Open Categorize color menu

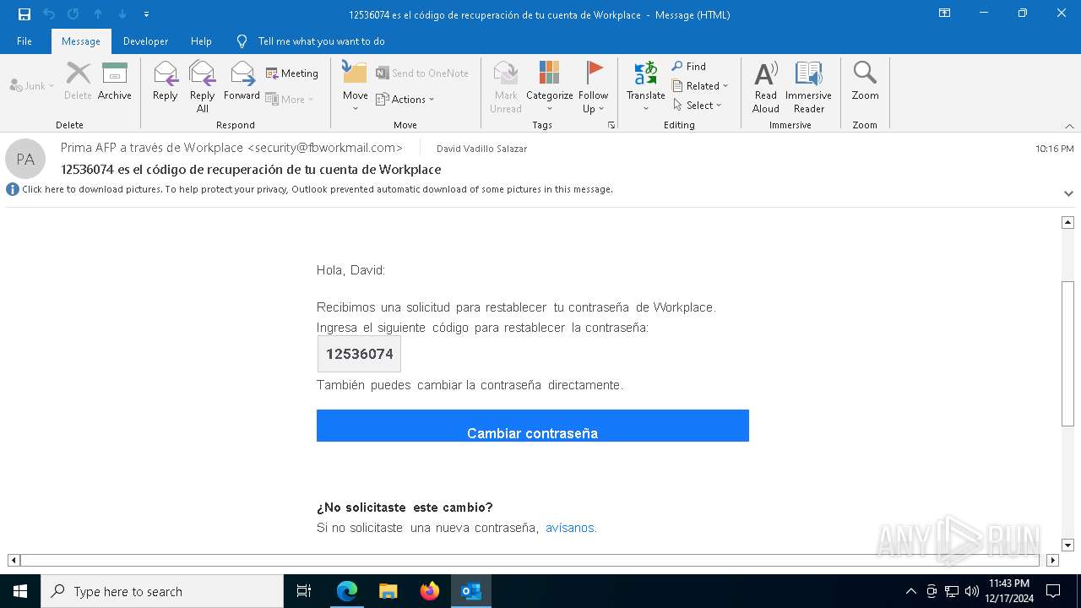point(550,87)
